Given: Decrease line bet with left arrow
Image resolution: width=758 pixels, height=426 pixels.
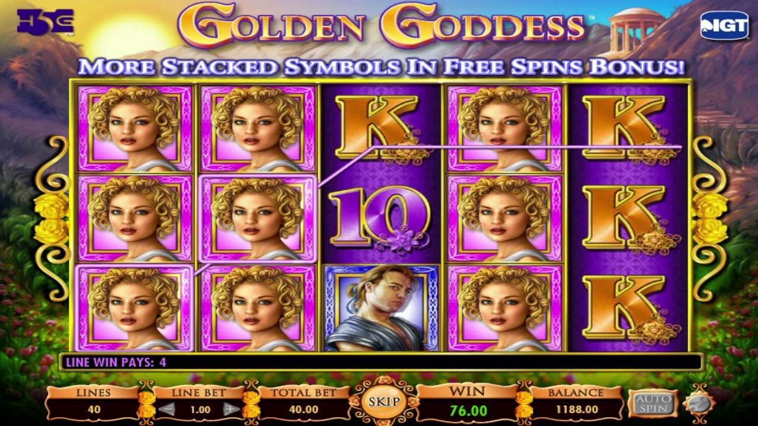Looking at the screenshot, I should (168, 409).
